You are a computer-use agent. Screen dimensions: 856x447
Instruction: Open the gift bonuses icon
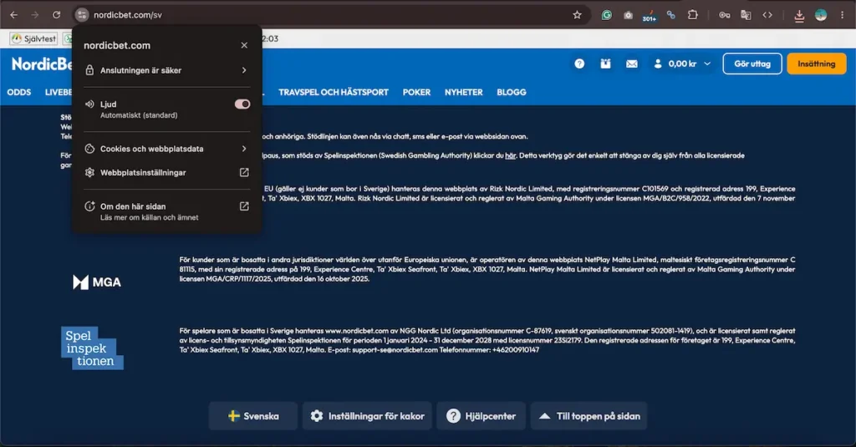pos(605,63)
